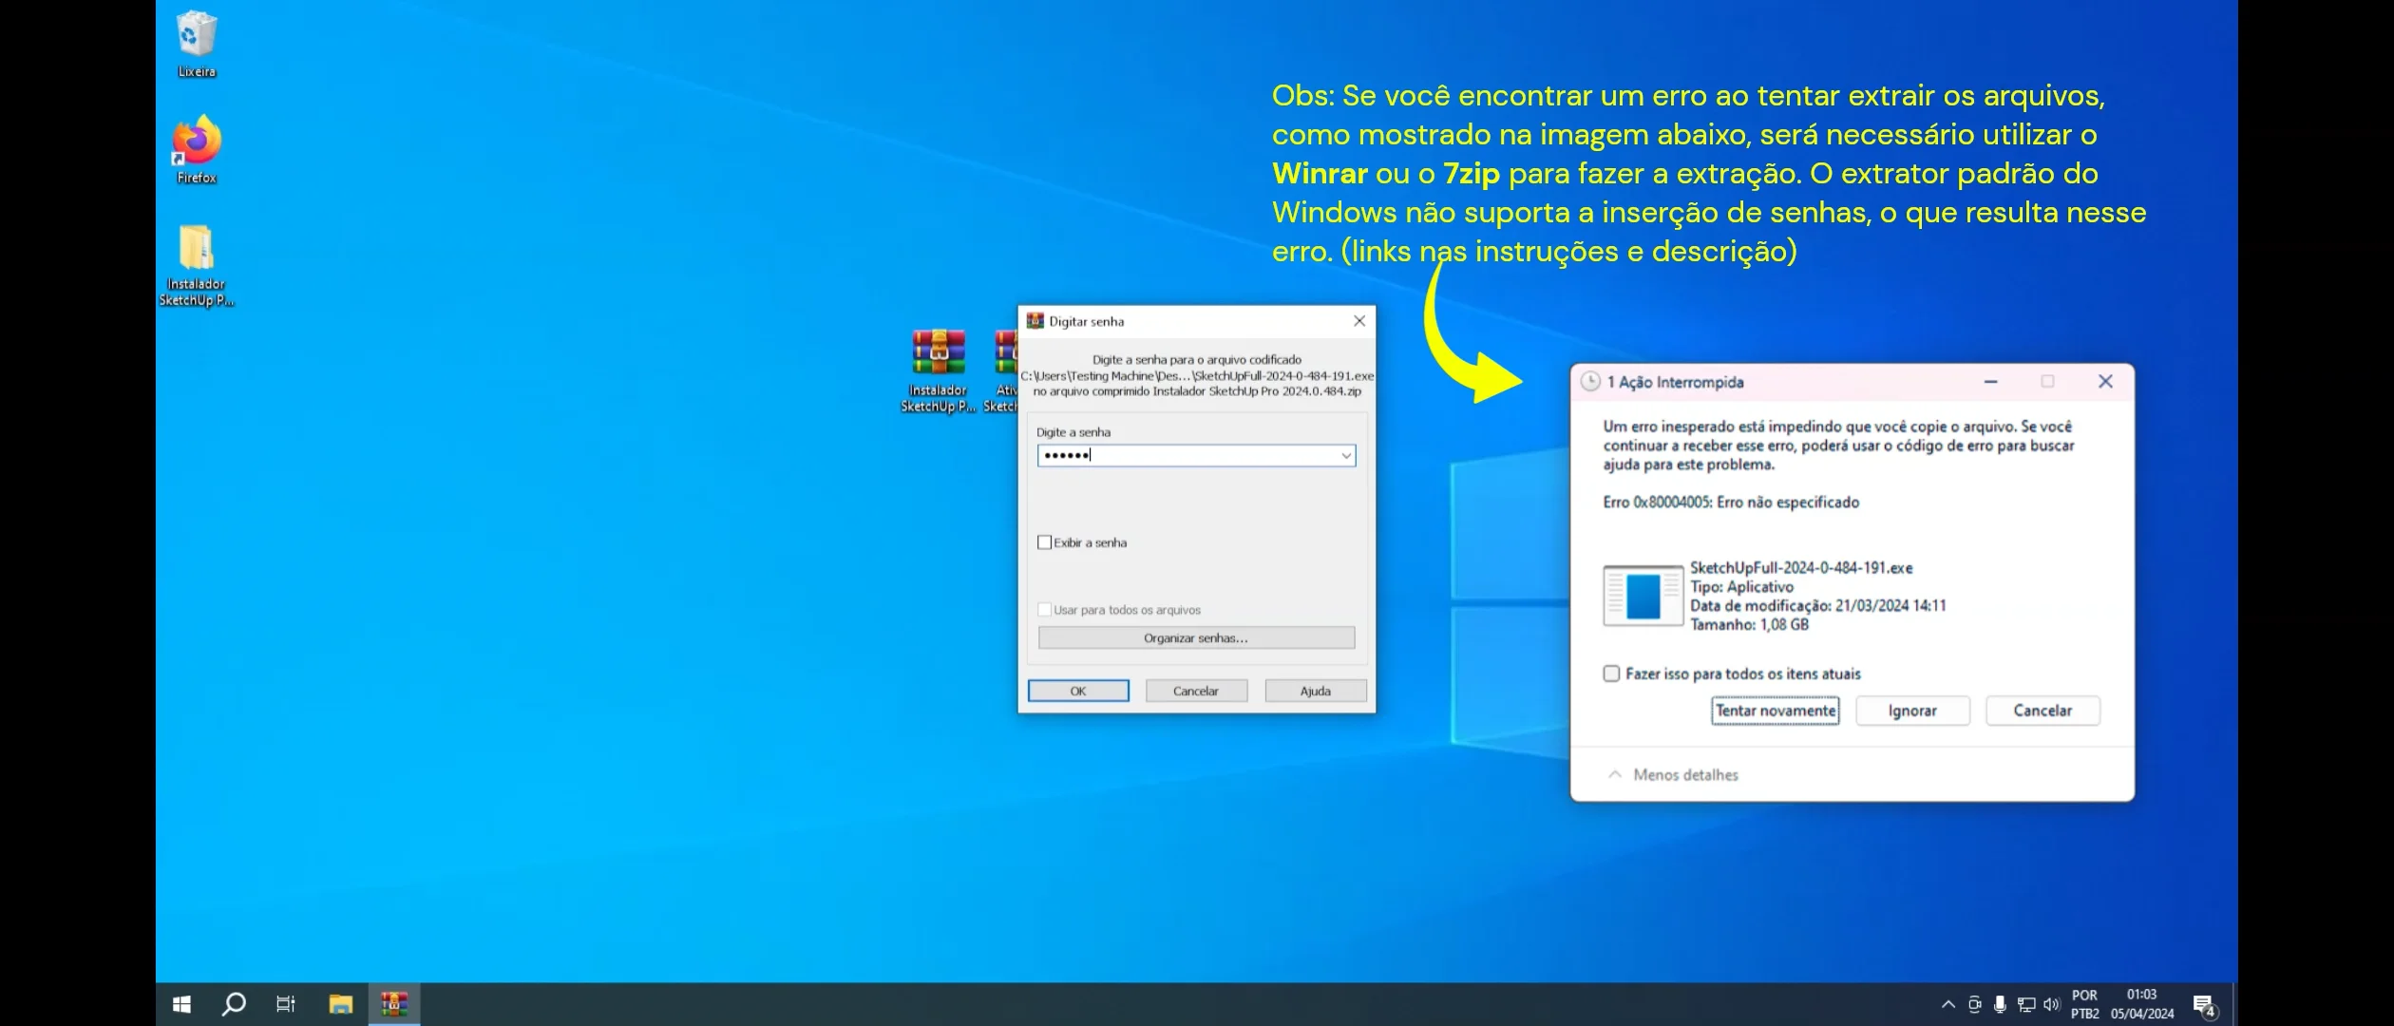Select the Instalador SketchUp WinRAR archive icon

click(x=939, y=370)
